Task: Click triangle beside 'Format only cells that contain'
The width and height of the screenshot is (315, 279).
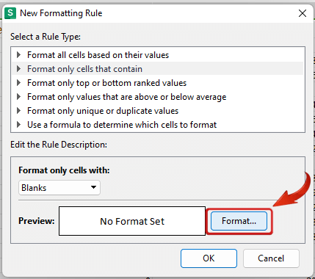Action: [18, 69]
